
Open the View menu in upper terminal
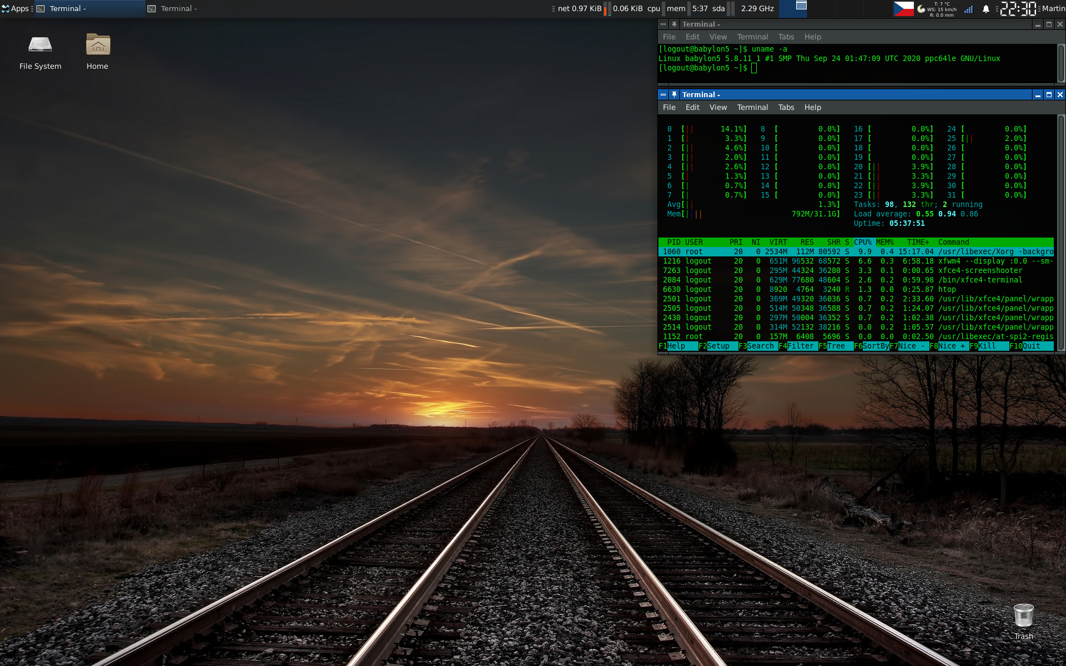coord(718,37)
